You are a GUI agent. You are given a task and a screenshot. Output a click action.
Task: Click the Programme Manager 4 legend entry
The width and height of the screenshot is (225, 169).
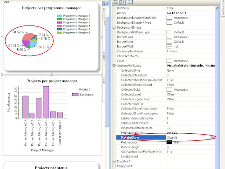click(73, 26)
